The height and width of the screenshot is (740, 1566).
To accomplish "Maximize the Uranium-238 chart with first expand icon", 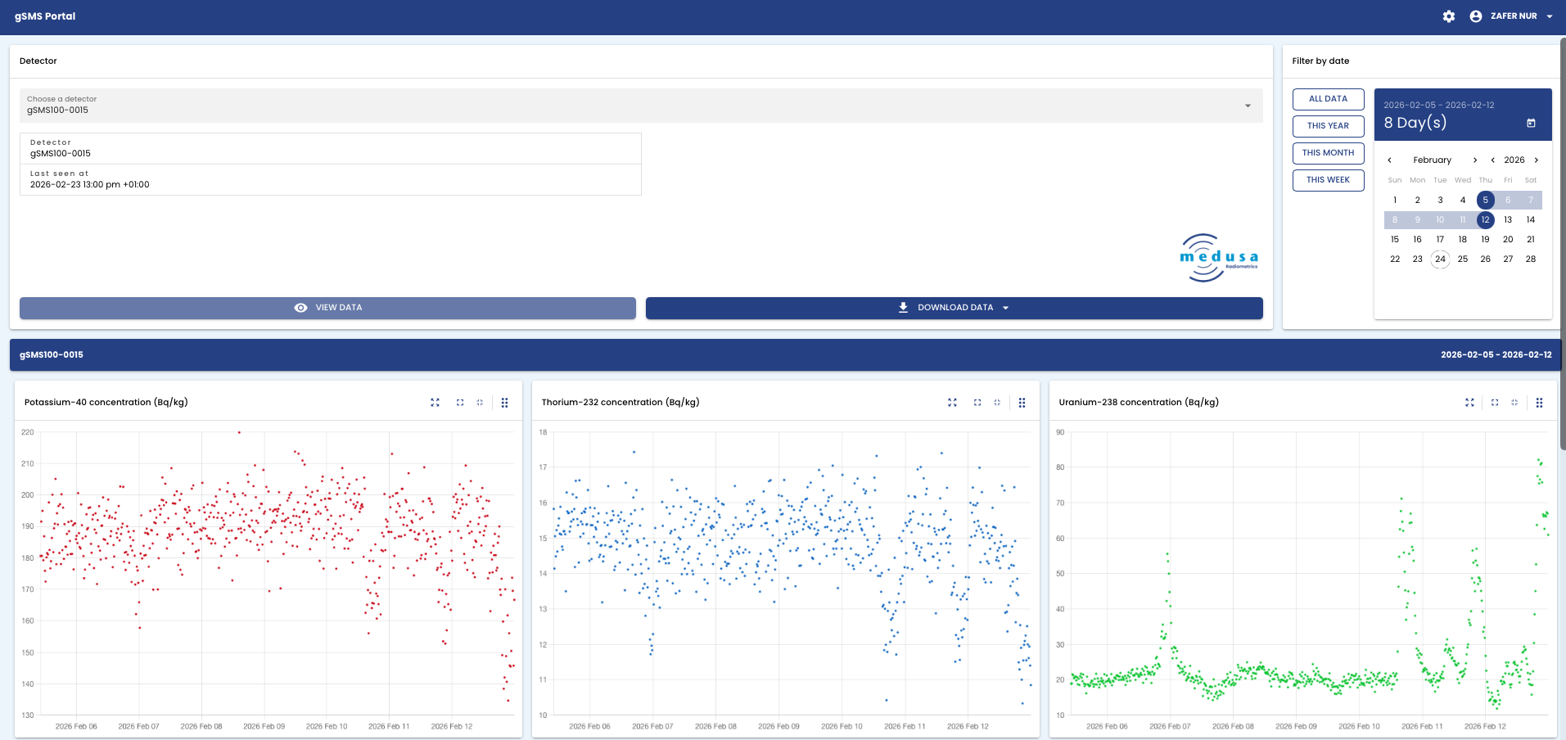I will point(1469,403).
